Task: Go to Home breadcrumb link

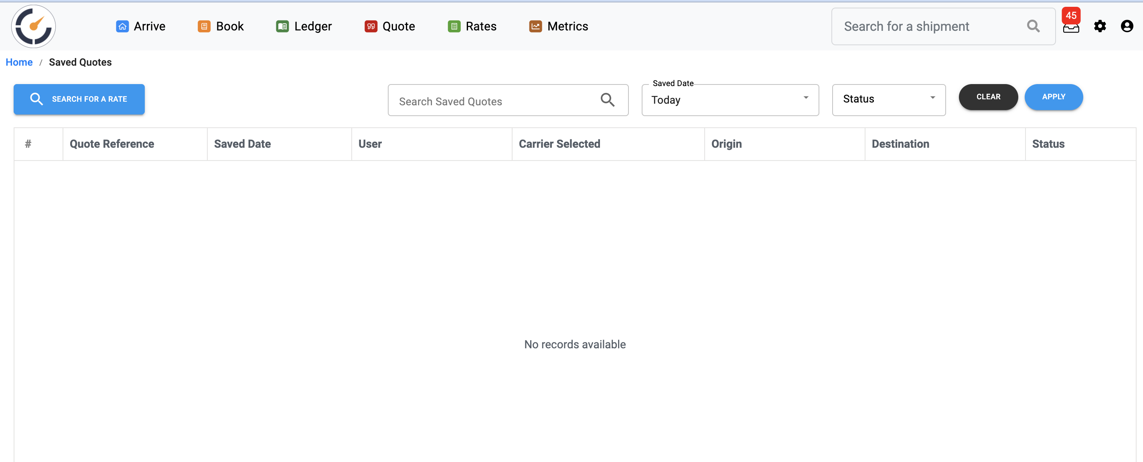Action: [x=19, y=62]
